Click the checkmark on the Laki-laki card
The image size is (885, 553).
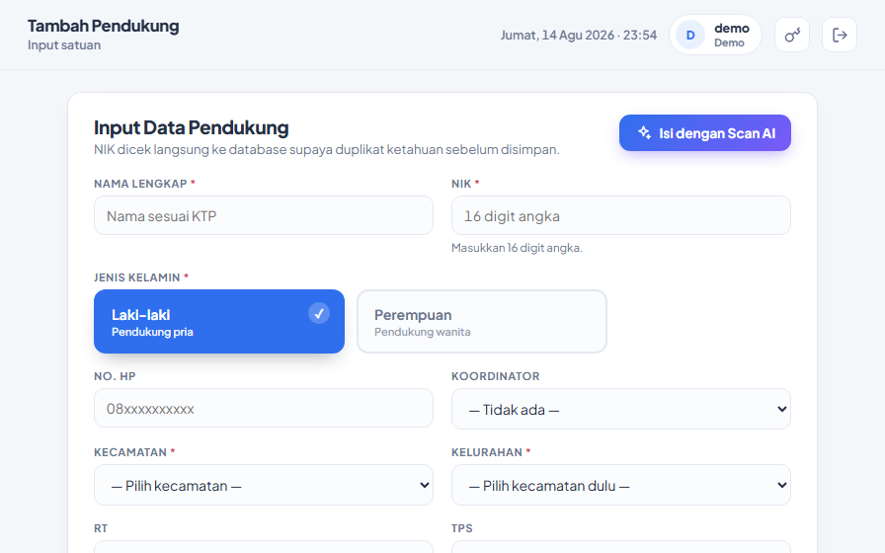coord(319,313)
